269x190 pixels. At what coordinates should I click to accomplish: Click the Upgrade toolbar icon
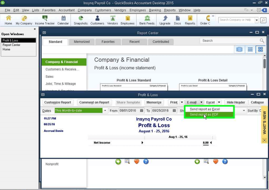165,20
